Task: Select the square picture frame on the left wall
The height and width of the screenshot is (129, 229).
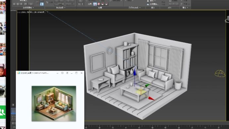Action: (97, 62)
